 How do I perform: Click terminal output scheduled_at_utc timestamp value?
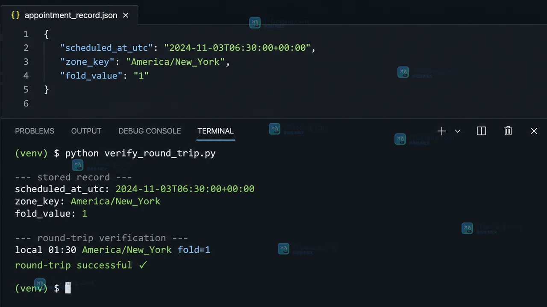click(185, 189)
